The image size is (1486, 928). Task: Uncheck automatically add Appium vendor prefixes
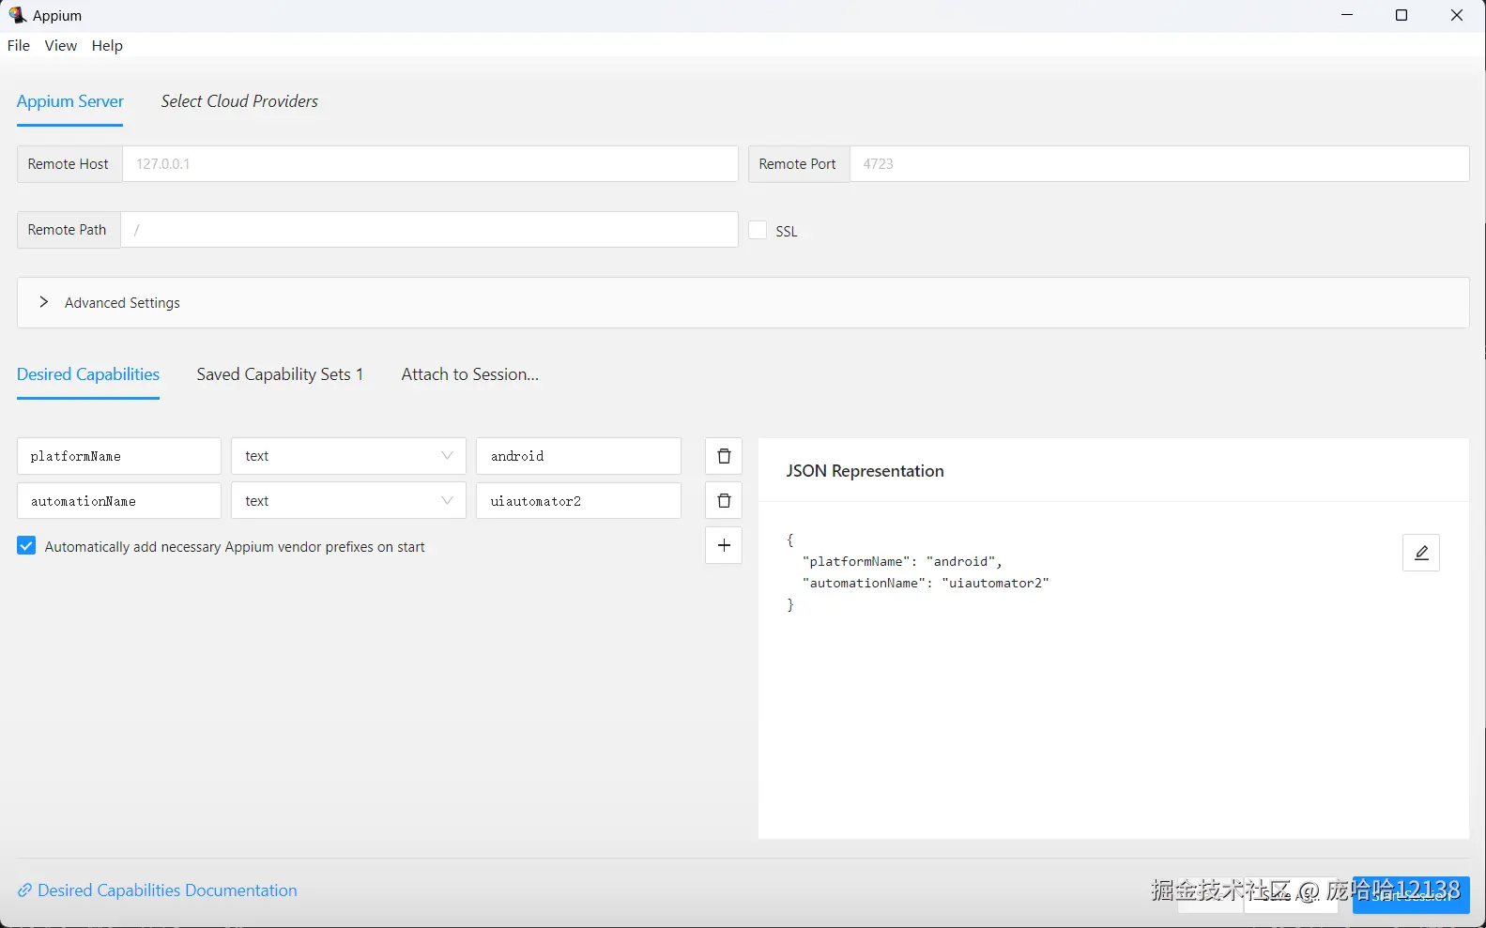(x=26, y=546)
